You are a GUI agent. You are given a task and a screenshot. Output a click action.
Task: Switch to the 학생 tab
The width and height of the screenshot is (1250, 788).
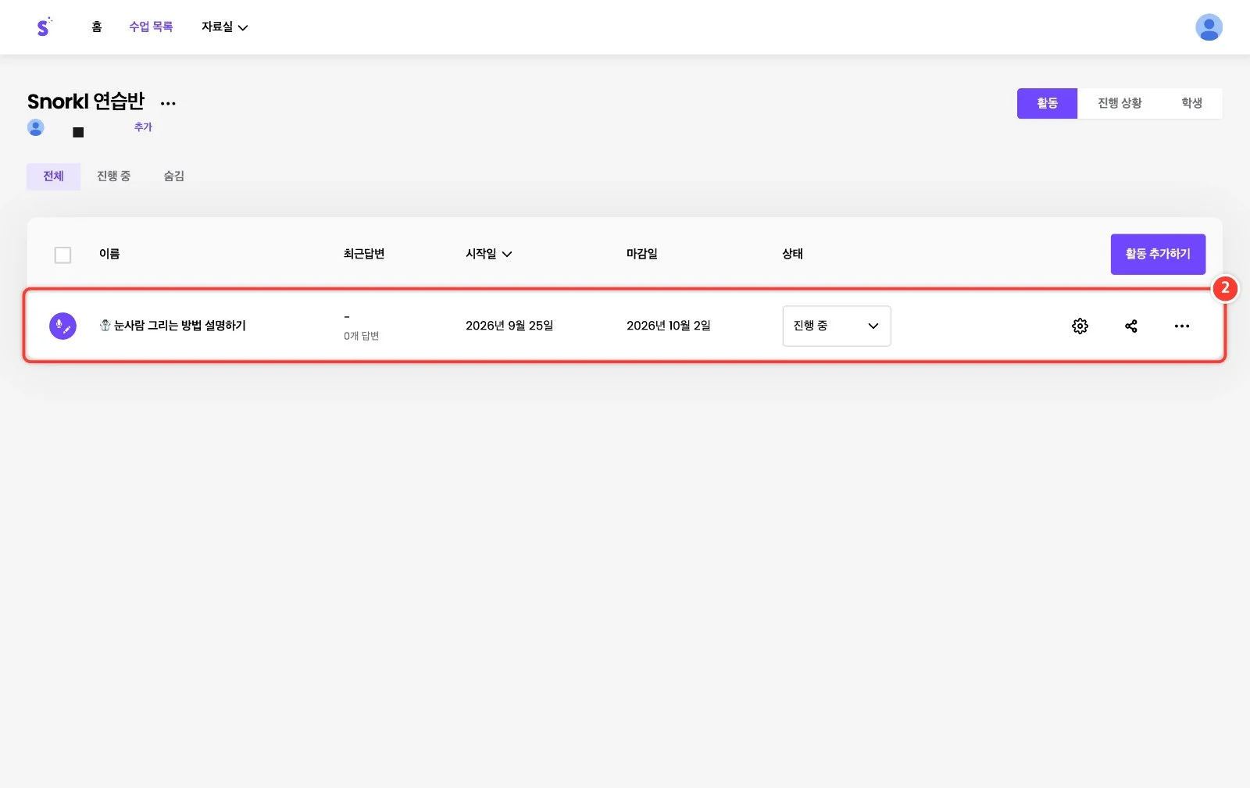click(x=1191, y=103)
